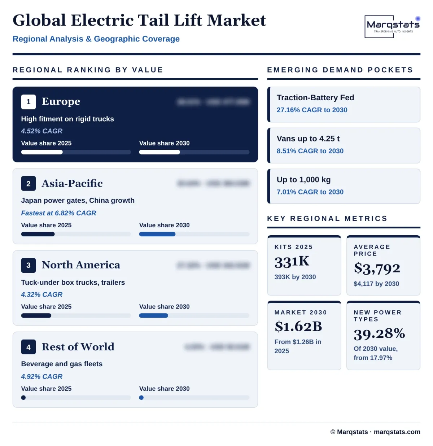Click the 393K by 2030 text
433x446 pixels.
(295, 277)
